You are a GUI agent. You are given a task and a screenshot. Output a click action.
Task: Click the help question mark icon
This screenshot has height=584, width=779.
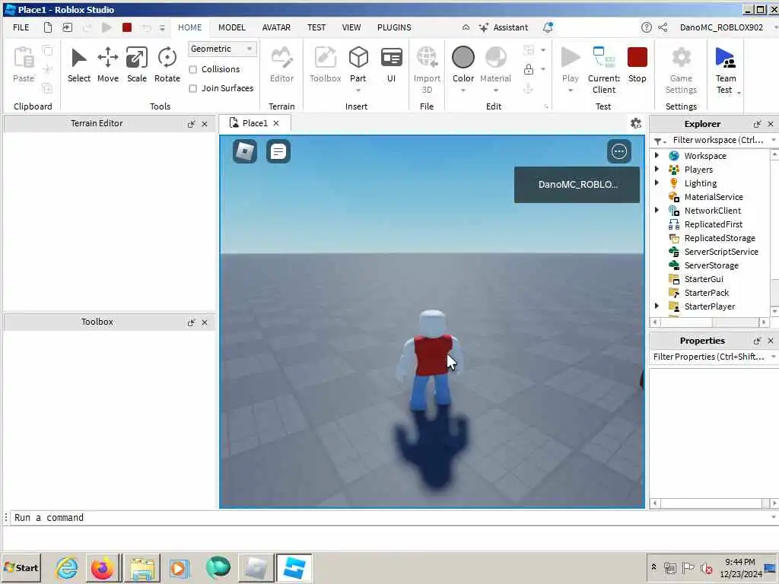pyautogui.click(x=646, y=27)
